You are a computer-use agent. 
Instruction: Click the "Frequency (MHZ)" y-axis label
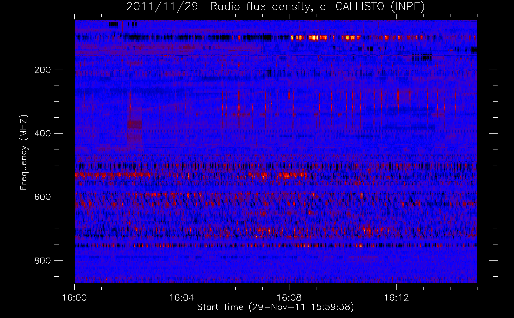(24, 153)
